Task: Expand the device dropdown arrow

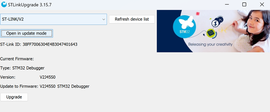Action: (x=104, y=19)
